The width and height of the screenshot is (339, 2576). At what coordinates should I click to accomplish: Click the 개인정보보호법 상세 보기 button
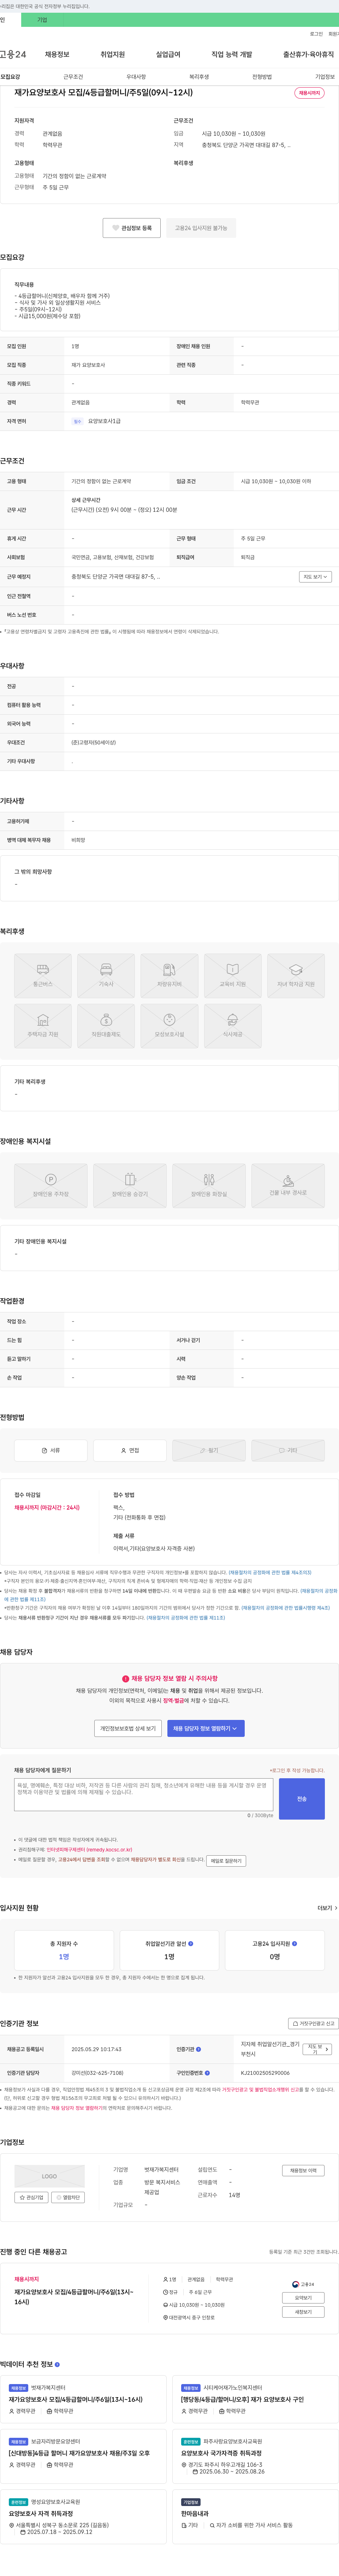click(x=128, y=1728)
